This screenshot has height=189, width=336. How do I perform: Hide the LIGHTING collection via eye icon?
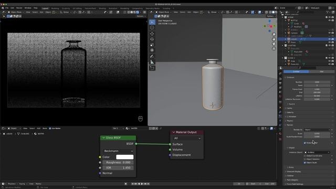pyautogui.click(x=330, y=46)
